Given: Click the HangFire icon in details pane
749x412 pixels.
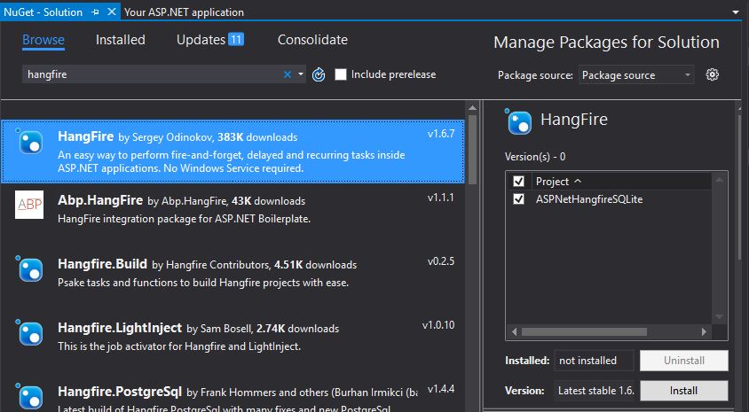Looking at the screenshot, I should coord(519,121).
